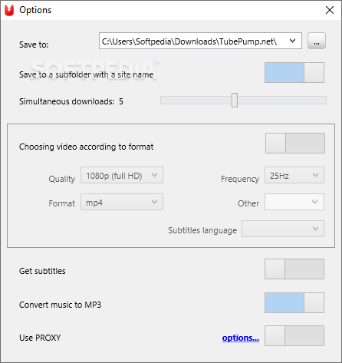Open the Quality dropdown showing 1080p
The width and height of the screenshot is (342, 363).
coord(122,175)
